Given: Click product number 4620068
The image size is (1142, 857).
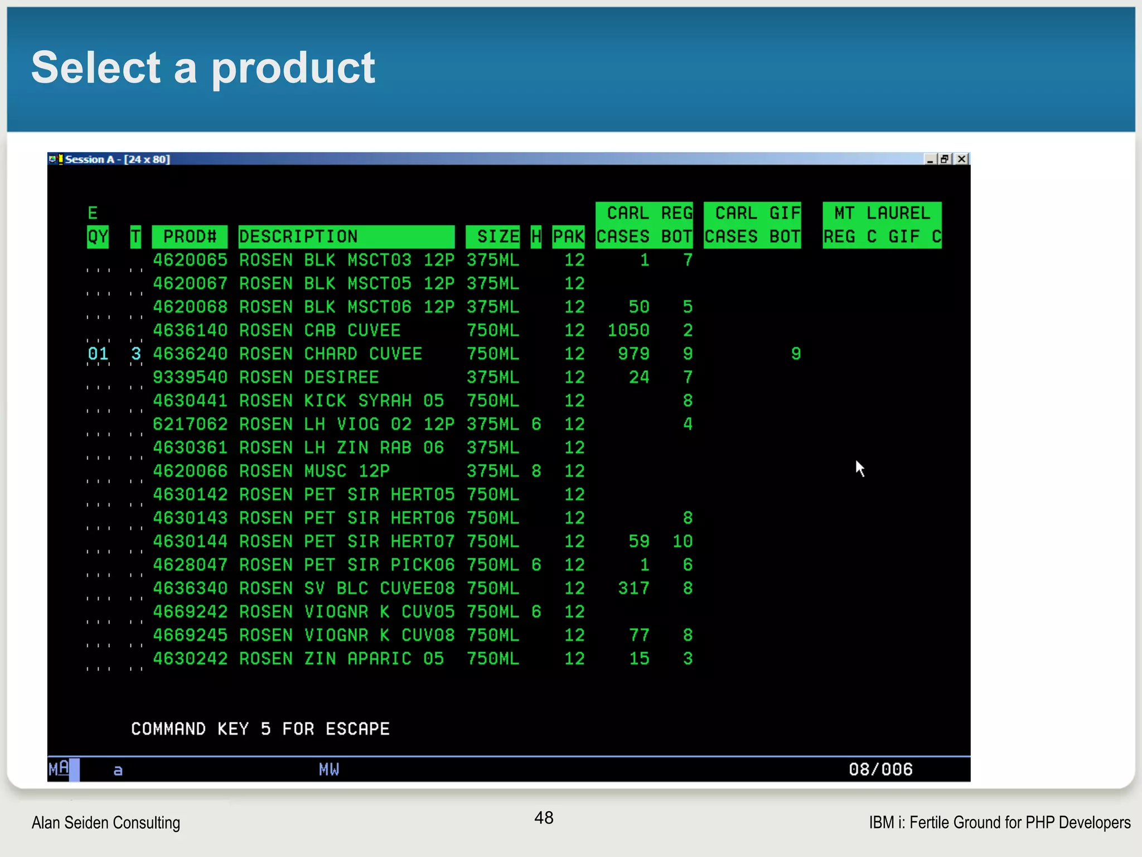Looking at the screenshot, I should [190, 307].
